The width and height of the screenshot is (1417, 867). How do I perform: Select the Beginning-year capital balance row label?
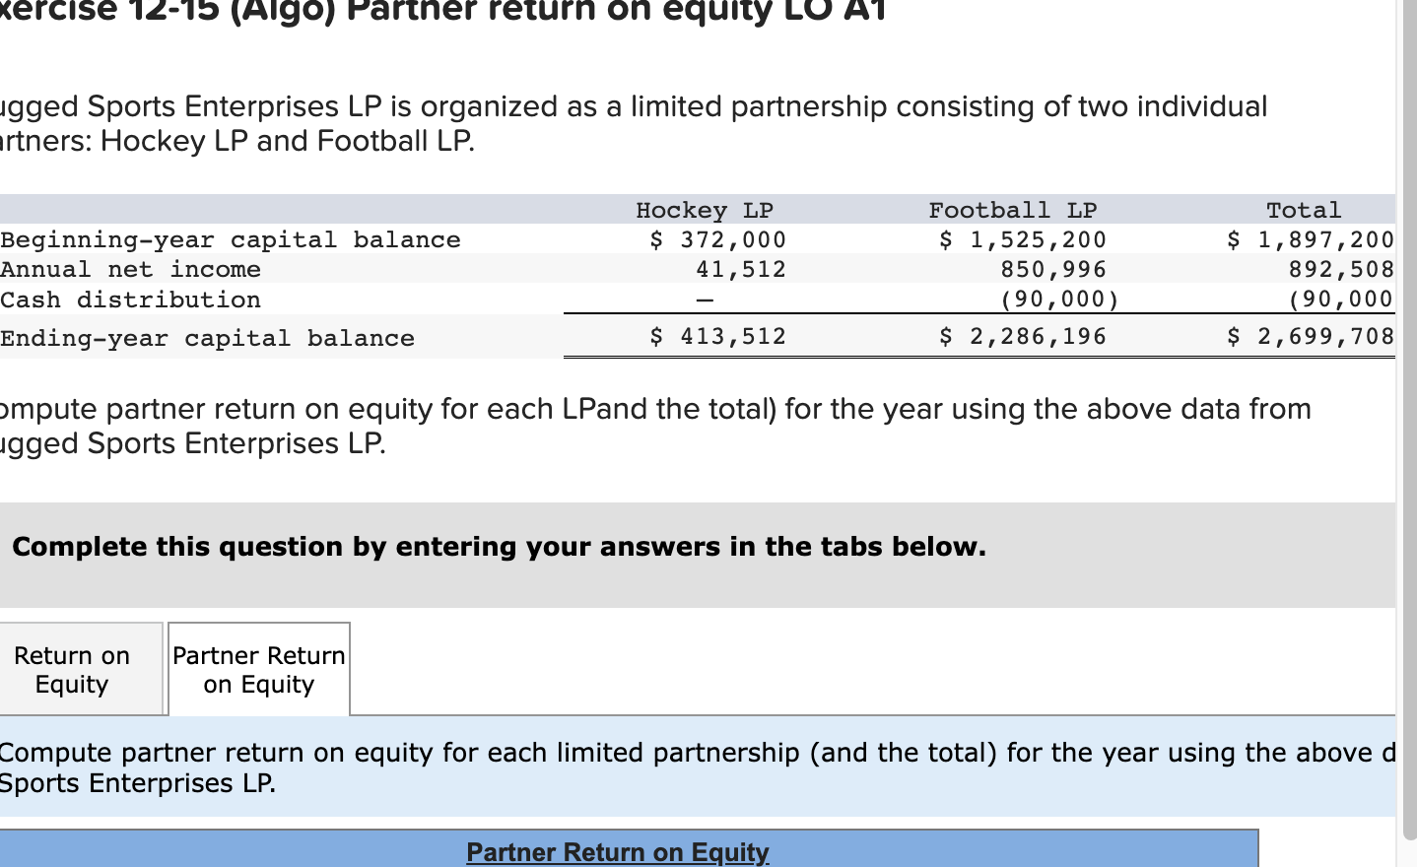230,238
